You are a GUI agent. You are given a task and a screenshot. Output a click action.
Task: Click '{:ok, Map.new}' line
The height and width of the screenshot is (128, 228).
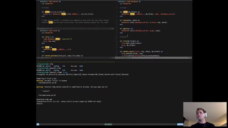50,41
